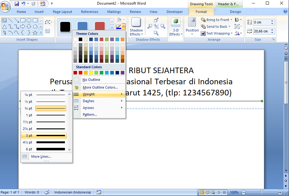Nudge shadow down
Screen dimensions: 289x196
tap(156, 33)
